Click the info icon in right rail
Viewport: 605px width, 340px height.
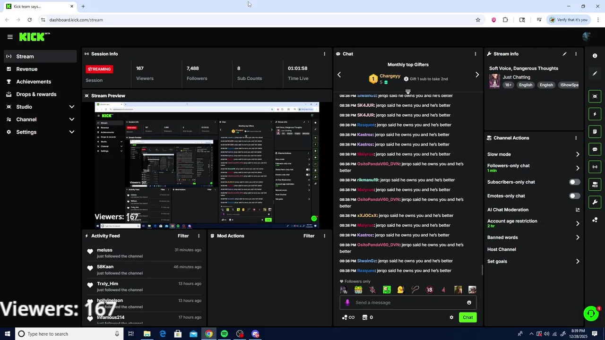pyautogui.click(x=595, y=56)
